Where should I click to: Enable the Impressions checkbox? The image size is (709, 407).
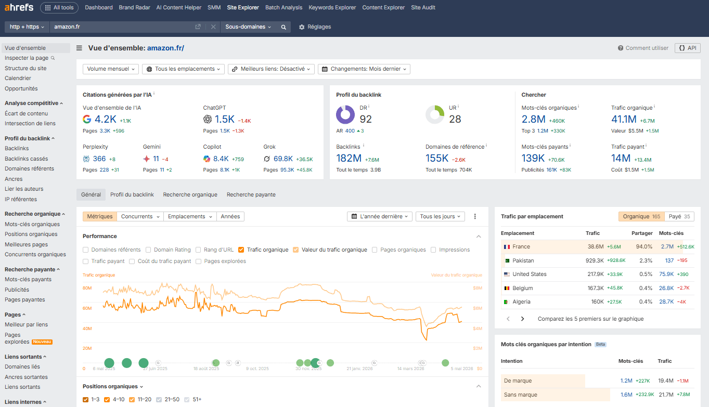(x=433, y=250)
